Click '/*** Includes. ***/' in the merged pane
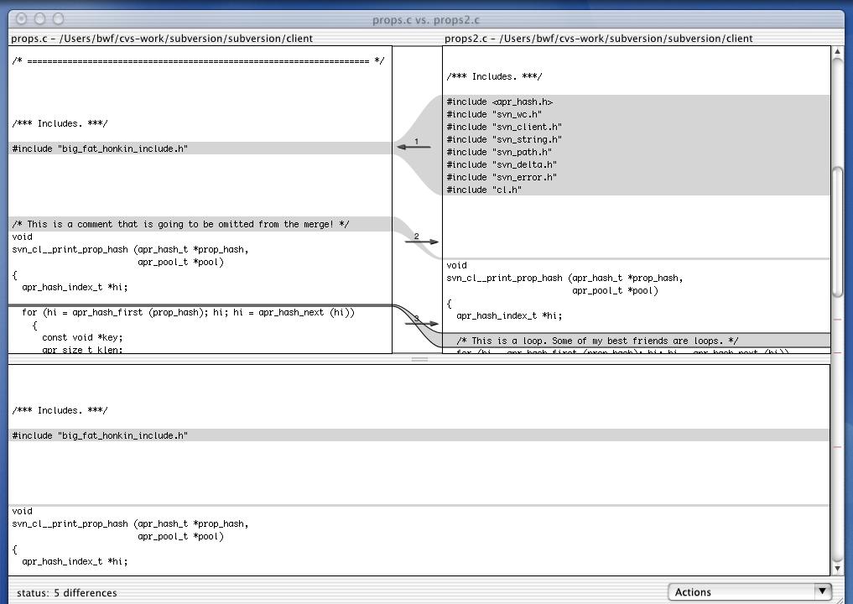Image resolution: width=853 pixels, height=604 pixels. (x=60, y=410)
